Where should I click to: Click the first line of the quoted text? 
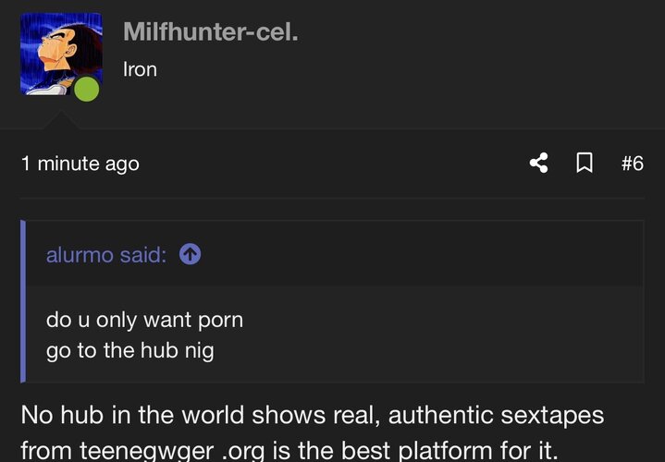[x=144, y=321]
